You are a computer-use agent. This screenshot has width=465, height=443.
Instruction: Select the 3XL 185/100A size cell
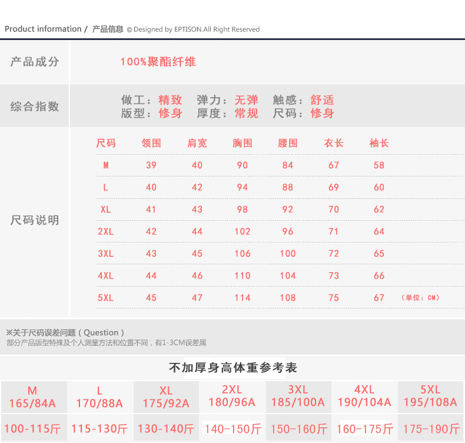tap(298, 397)
